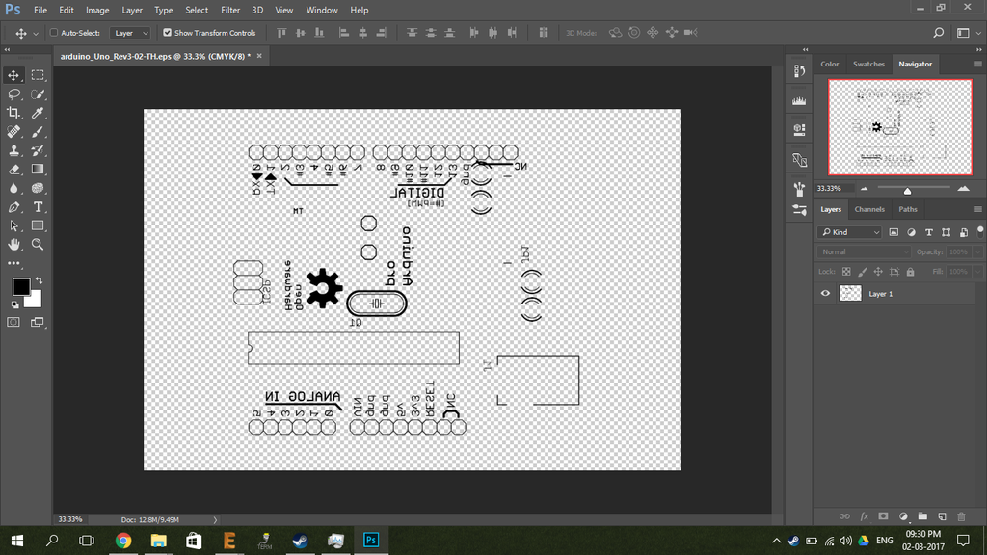Toggle the smart object layer filter

point(964,232)
